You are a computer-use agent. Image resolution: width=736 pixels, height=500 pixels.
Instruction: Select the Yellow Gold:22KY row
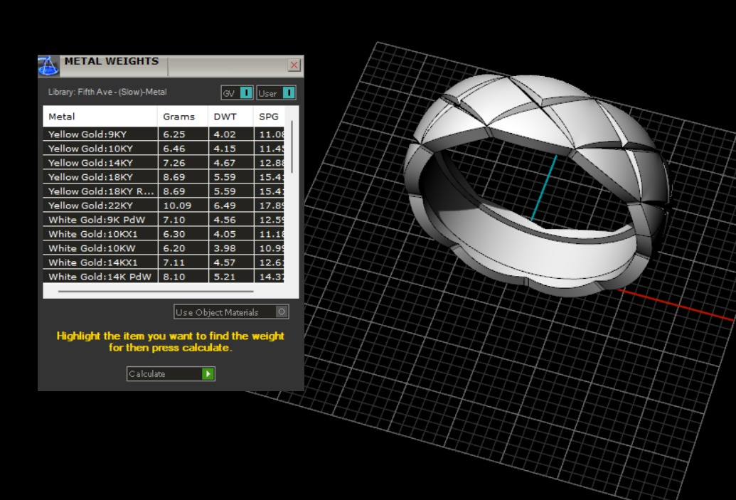coord(164,206)
